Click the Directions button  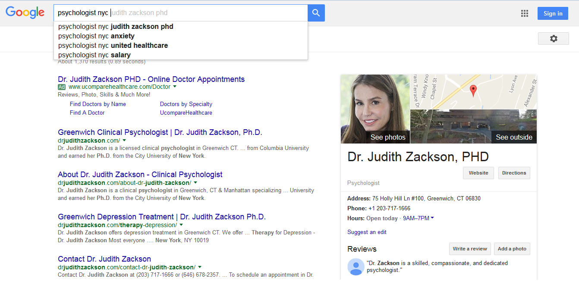(514, 173)
